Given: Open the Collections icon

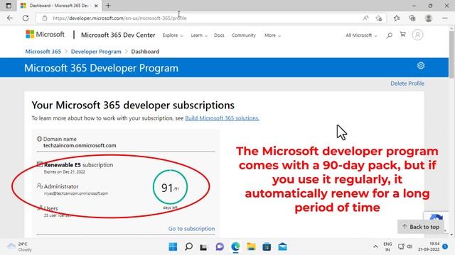Looking at the screenshot, I should [x=412, y=18].
